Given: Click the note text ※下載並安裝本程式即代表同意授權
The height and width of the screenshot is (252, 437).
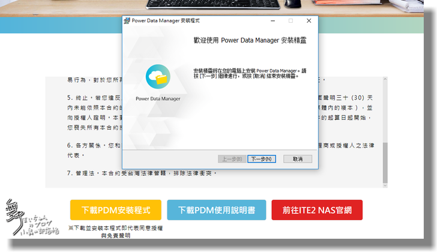Looking at the screenshot, I should pos(116,228).
